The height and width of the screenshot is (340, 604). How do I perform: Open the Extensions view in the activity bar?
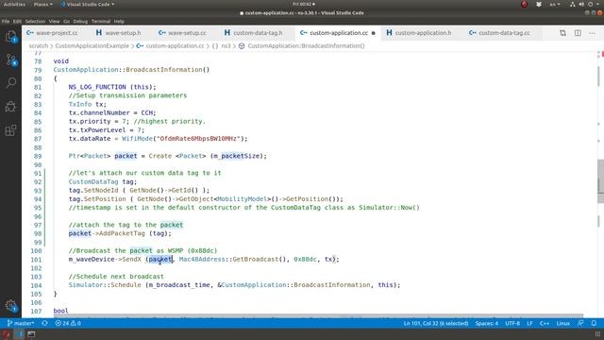click(x=10, y=130)
